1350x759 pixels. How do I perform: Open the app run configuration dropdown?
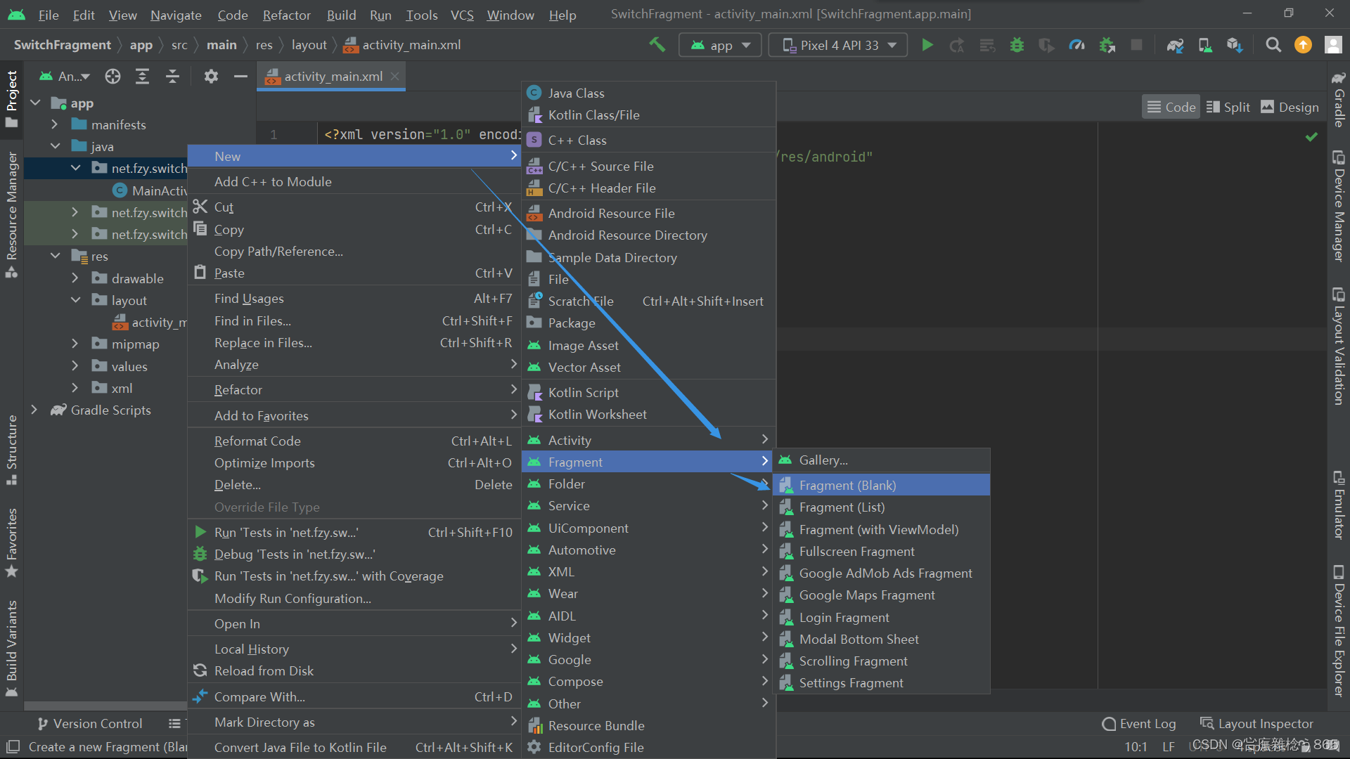pos(720,44)
